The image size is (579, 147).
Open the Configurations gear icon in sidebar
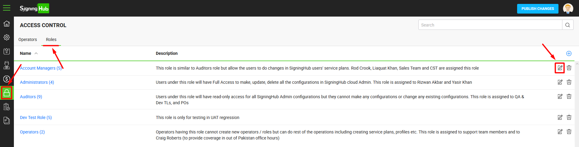(7, 37)
